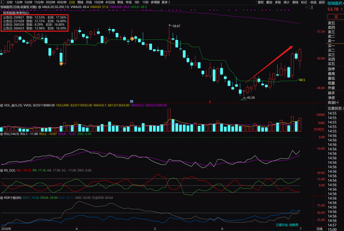Image resolution: width=344 pixels, height=231 pixels.
Task: Click the info marker icon on the lowest candle at the left of the chart
Action: [61, 64]
